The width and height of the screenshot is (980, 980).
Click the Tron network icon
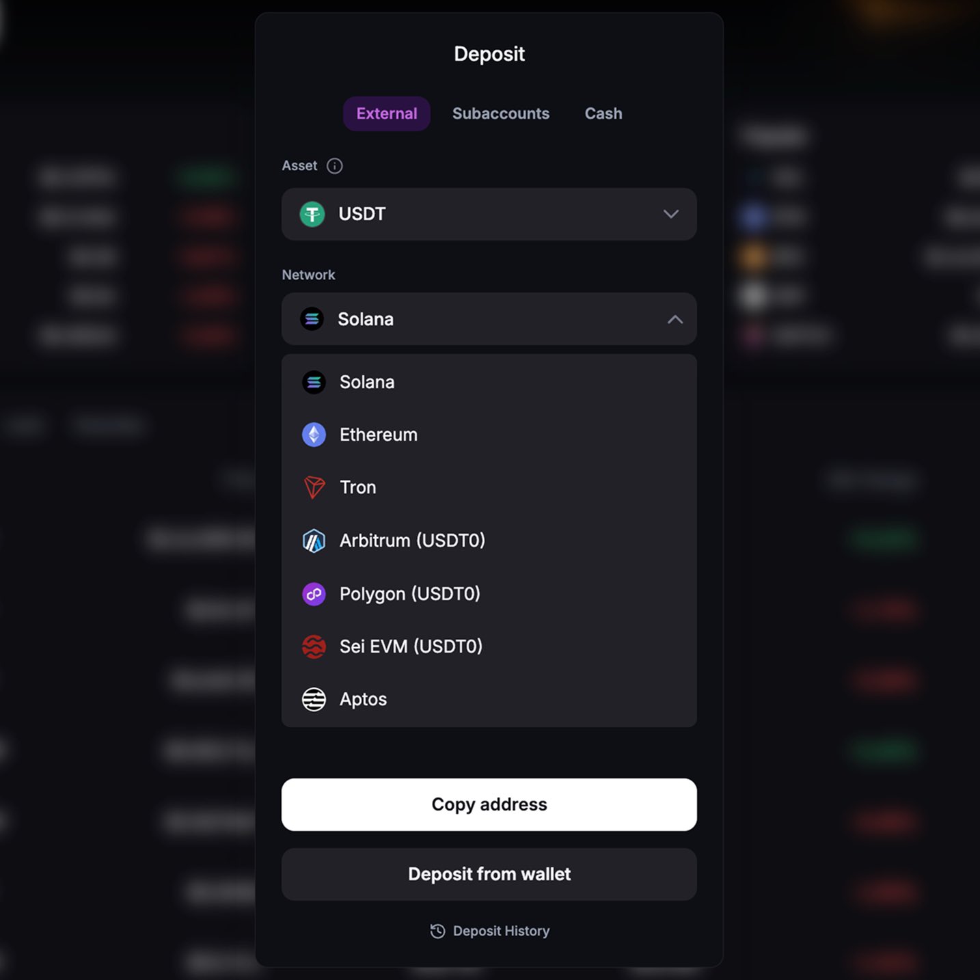coord(314,487)
